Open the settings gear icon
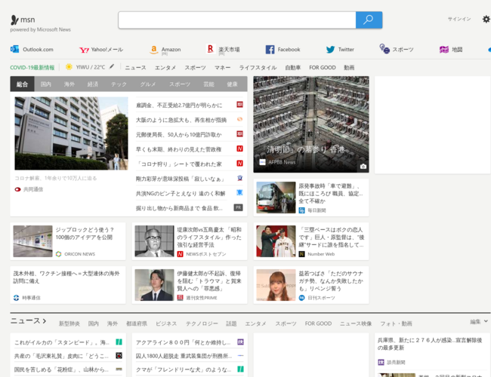 486,19
